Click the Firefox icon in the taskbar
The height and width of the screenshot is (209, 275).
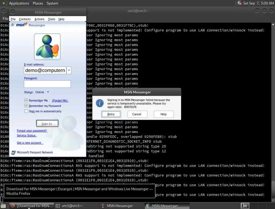click(12, 206)
